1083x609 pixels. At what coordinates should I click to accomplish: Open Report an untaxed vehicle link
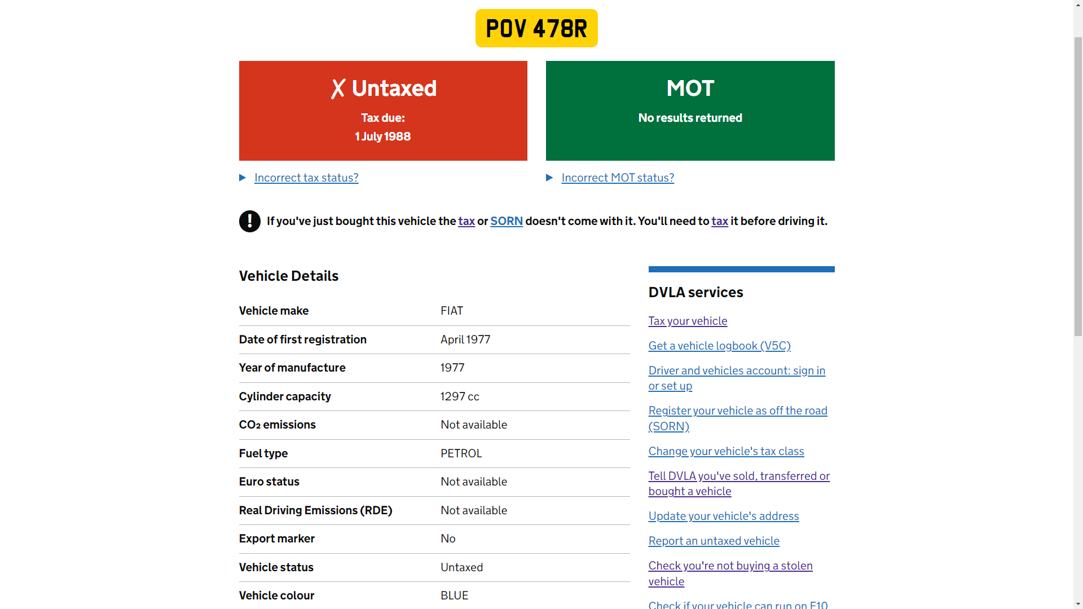[x=714, y=541]
